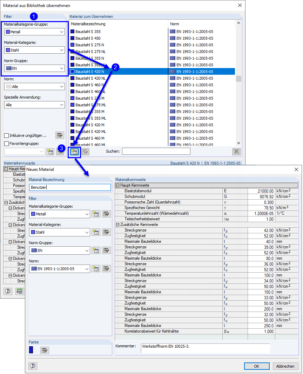The width and height of the screenshot is (303, 374).
Task: Click the Elastizitätsmodul value 21000.00
Action: (x=262, y=191)
